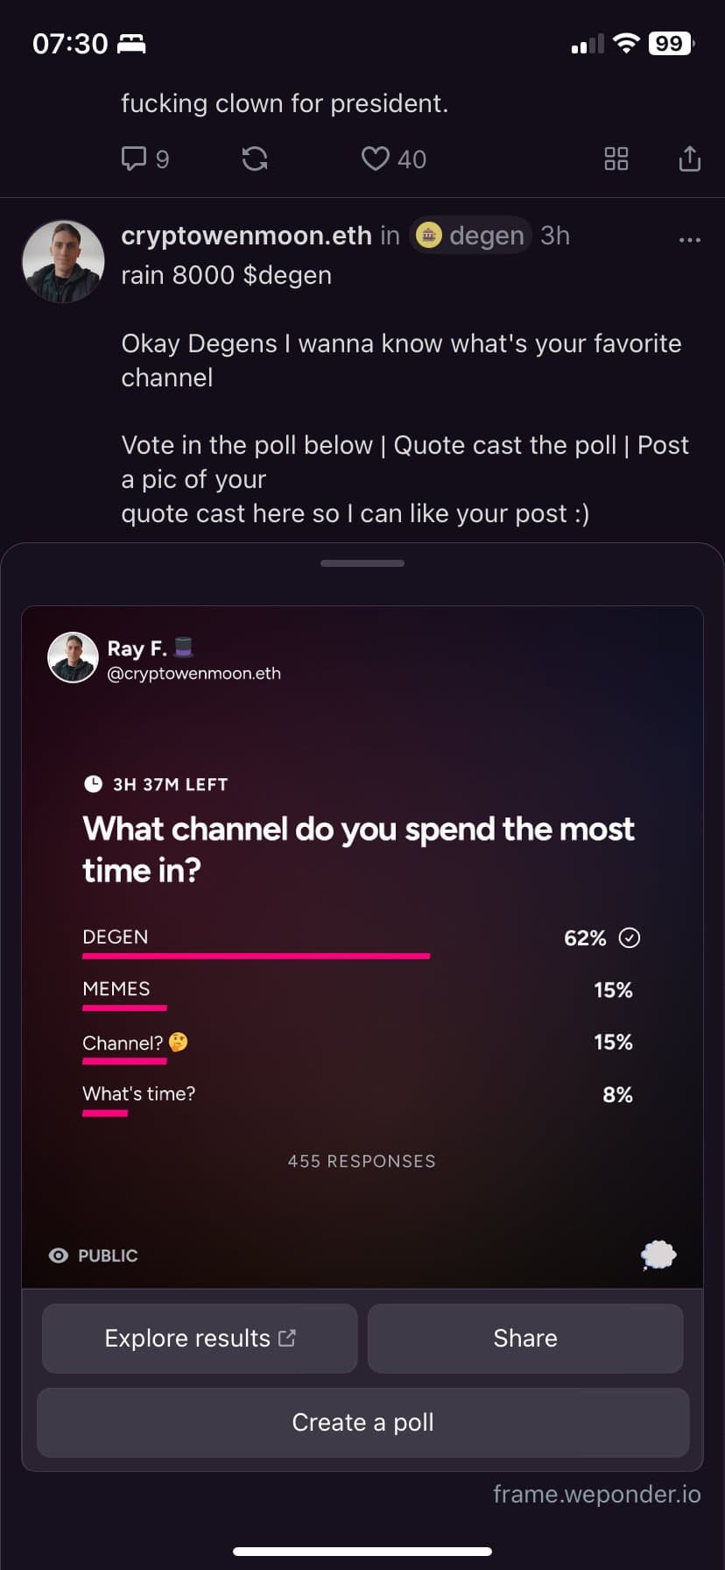Tap the share upload icon
This screenshot has width=725, height=1570.
[690, 159]
